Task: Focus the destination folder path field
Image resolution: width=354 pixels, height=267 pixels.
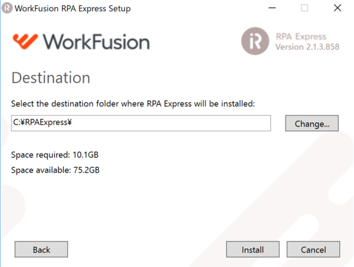Action: 141,123
